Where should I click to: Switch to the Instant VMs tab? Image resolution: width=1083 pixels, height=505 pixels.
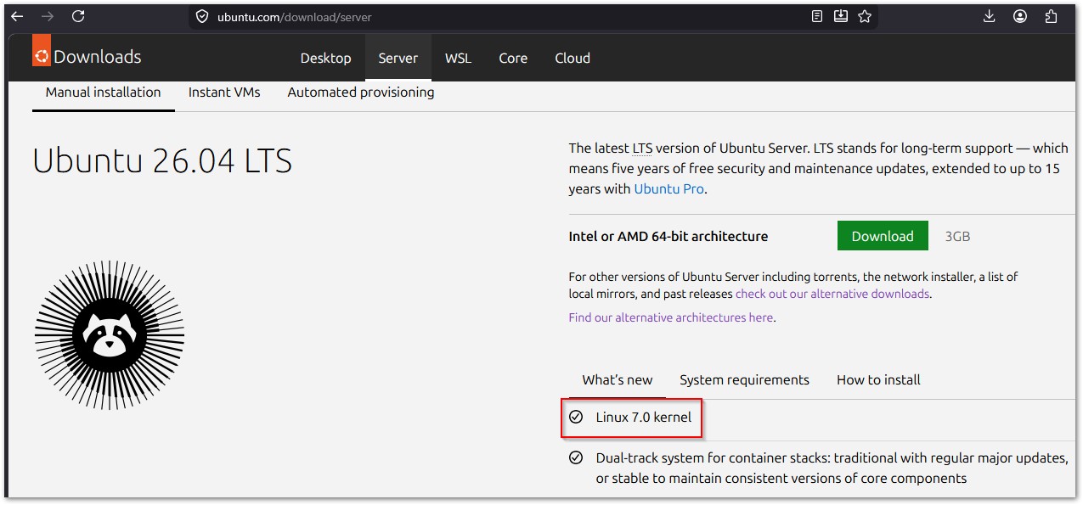pyautogui.click(x=224, y=93)
